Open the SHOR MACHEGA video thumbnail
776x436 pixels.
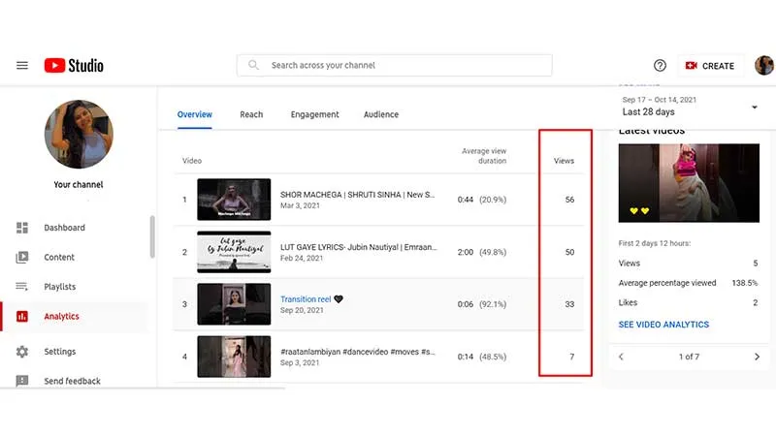(x=234, y=200)
